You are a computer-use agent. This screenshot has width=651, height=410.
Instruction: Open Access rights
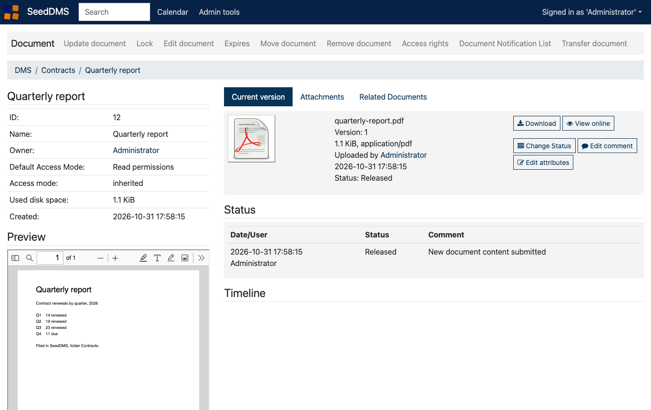[425, 43]
